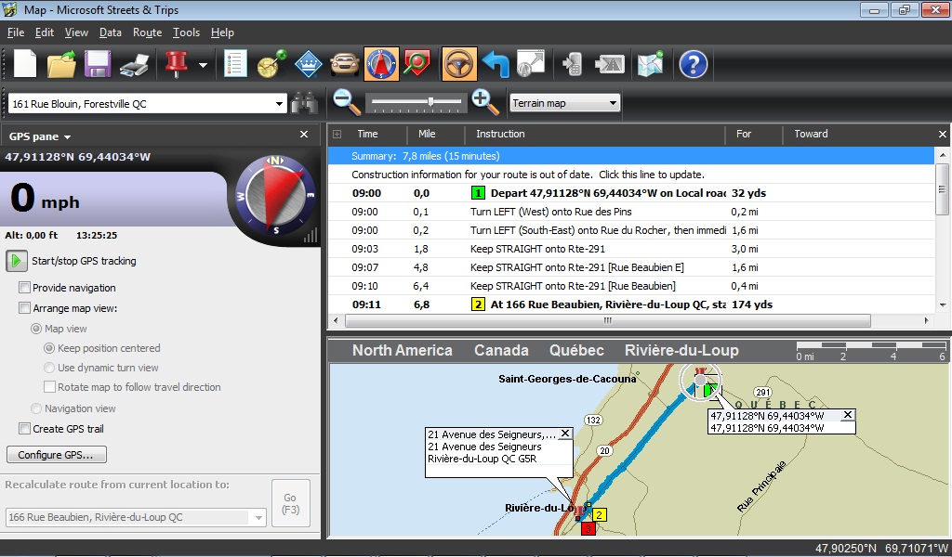Click the directions vertical scrollbar down arrow
The height and width of the screenshot is (557, 952).
click(x=943, y=304)
